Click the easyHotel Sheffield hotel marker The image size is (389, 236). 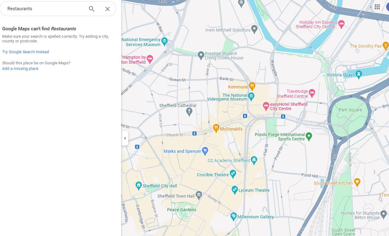point(266,106)
